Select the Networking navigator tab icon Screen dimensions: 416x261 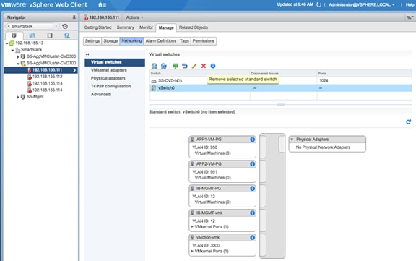pos(67,35)
